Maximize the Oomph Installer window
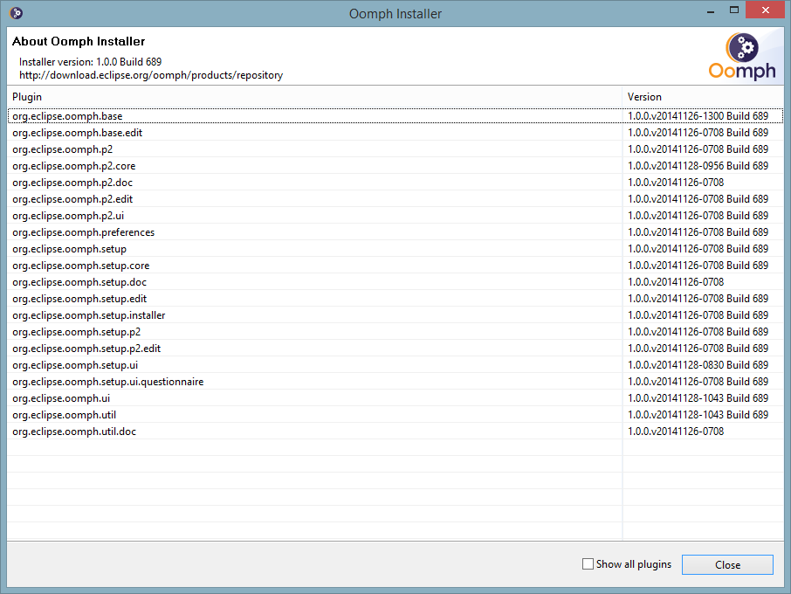This screenshot has height=594, width=791. [x=734, y=10]
